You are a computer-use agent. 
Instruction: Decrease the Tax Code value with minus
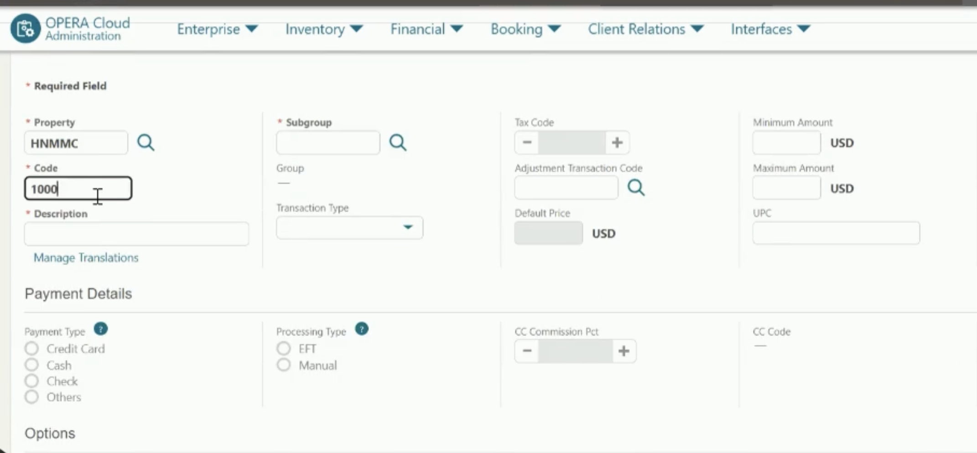[x=527, y=143]
